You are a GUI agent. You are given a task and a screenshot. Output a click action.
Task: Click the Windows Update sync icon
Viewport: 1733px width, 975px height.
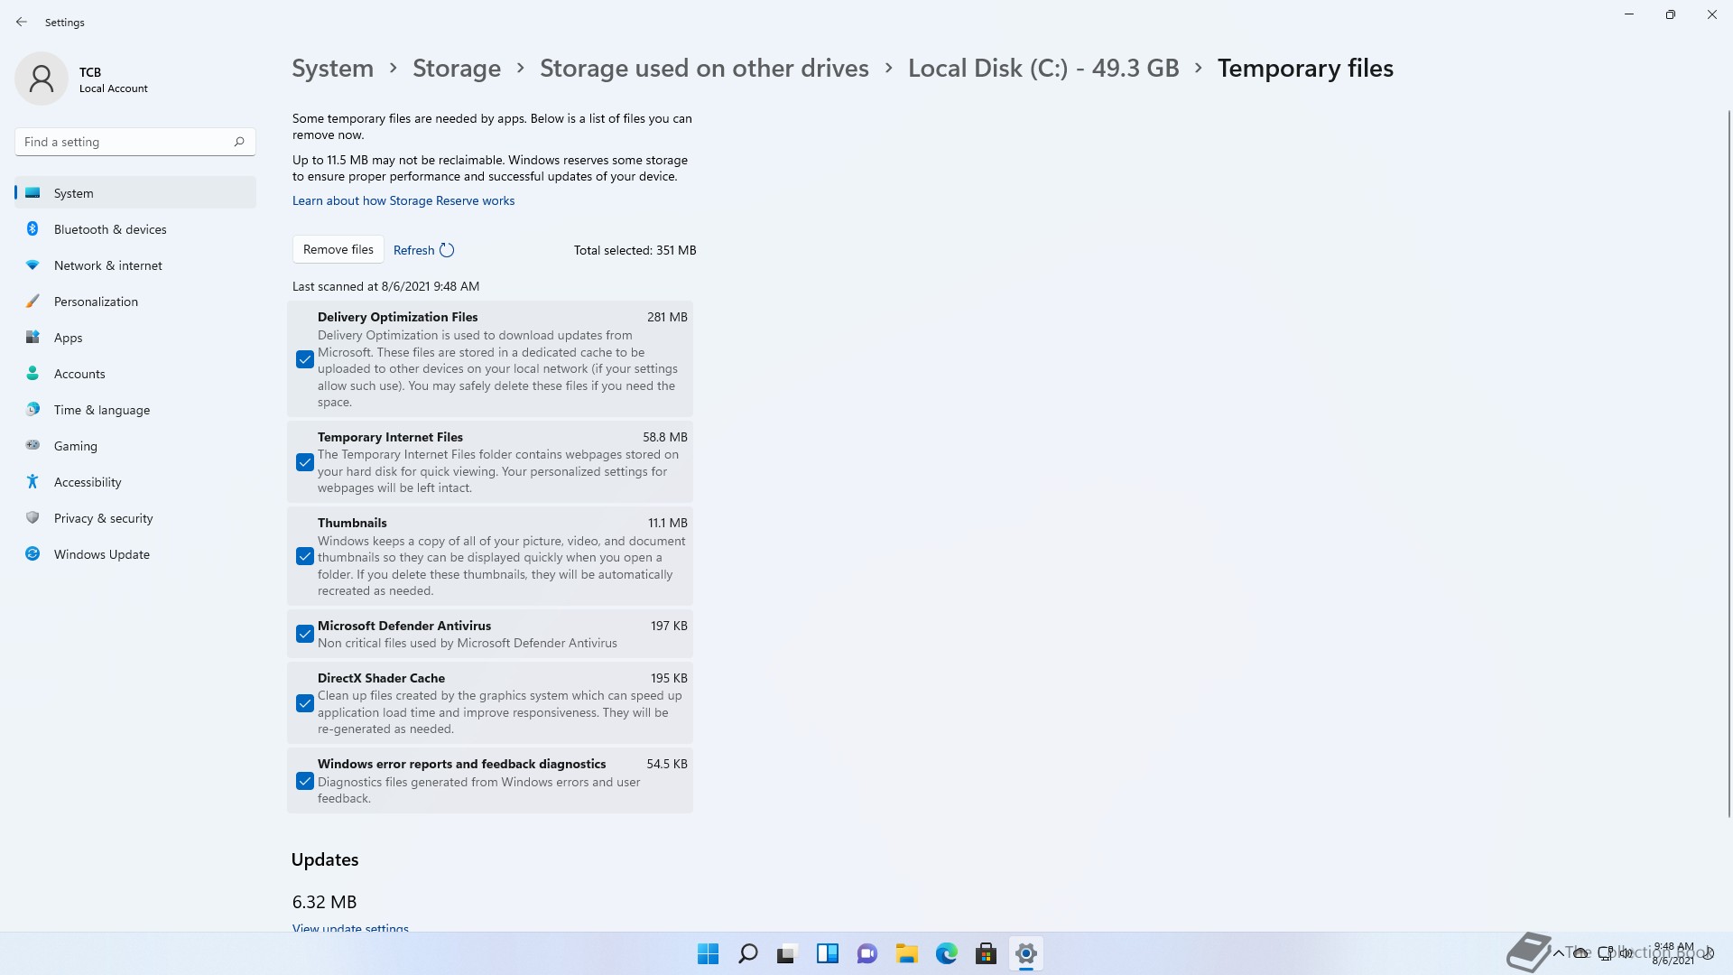[x=32, y=554]
